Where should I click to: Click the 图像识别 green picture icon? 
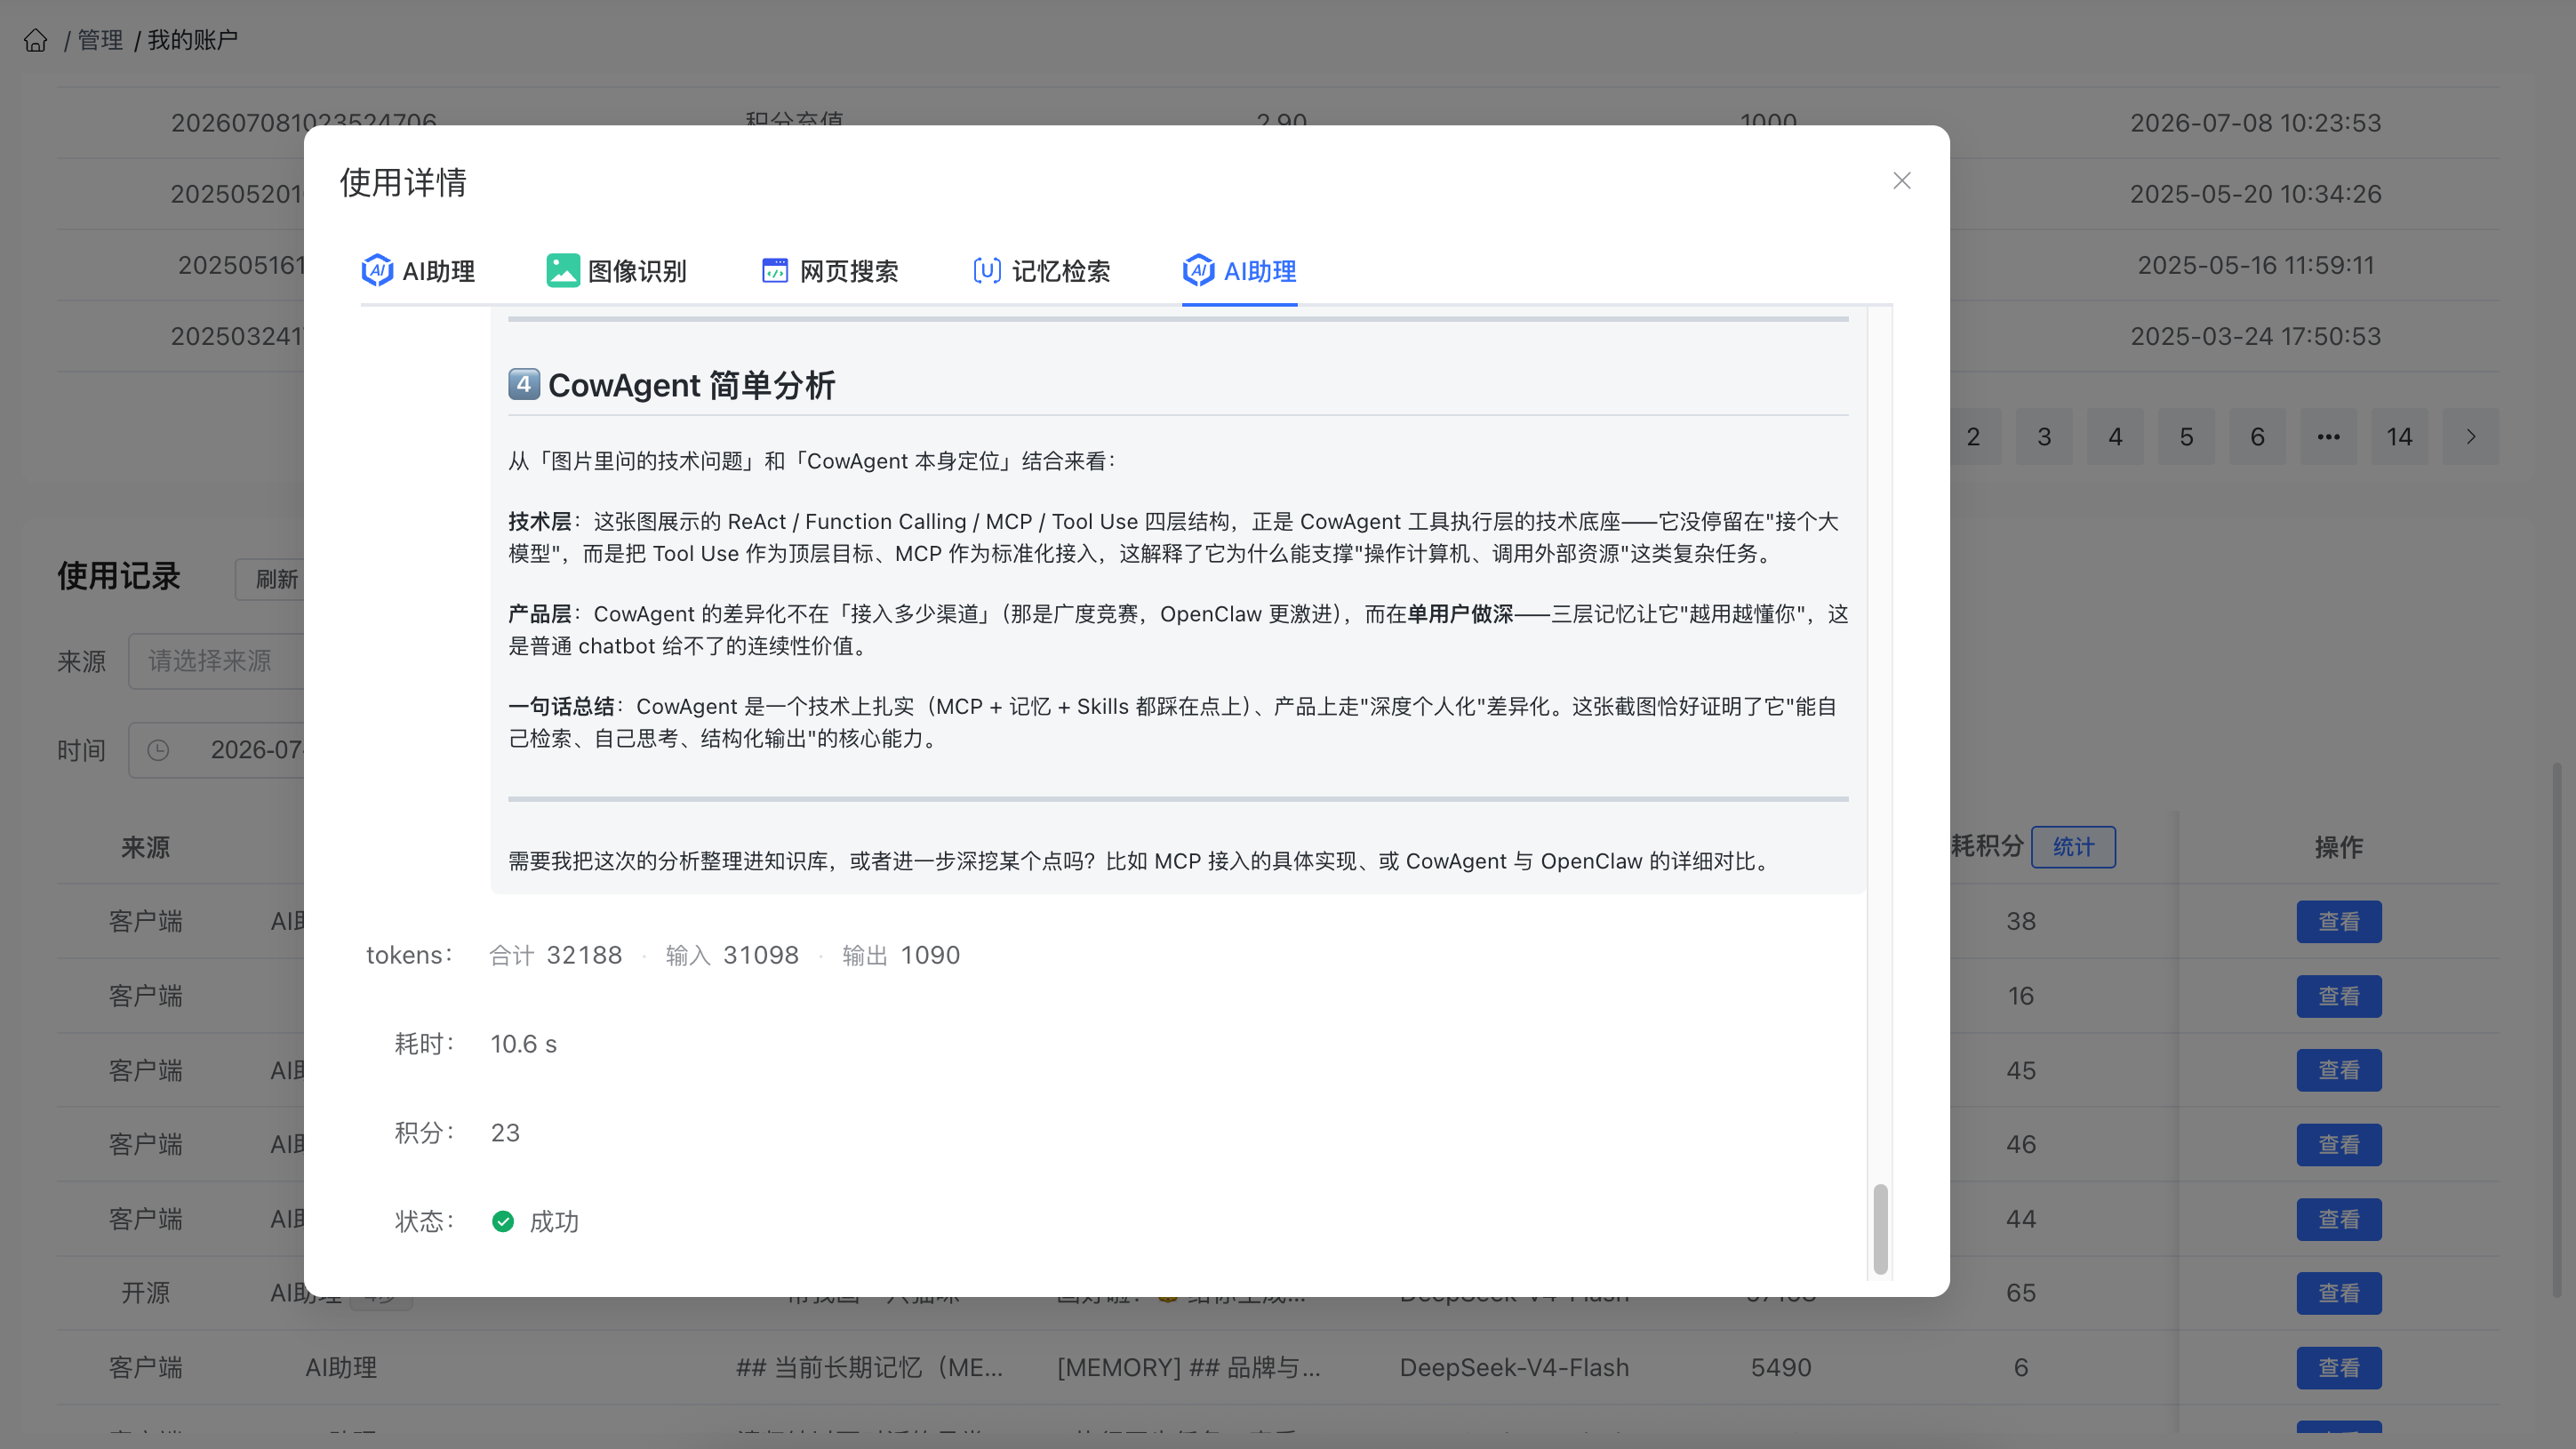tap(563, 270)
